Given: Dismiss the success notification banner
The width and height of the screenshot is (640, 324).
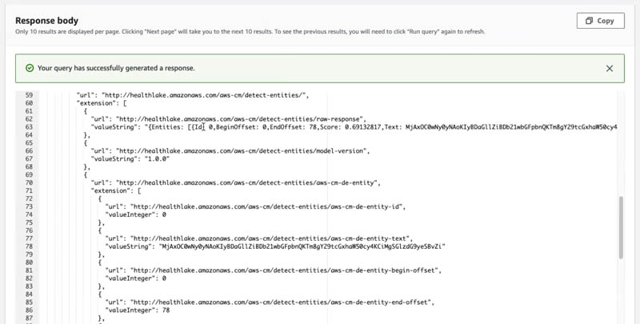Looking at the screenshot, I should pyautogui.click(x=610, y=69).
